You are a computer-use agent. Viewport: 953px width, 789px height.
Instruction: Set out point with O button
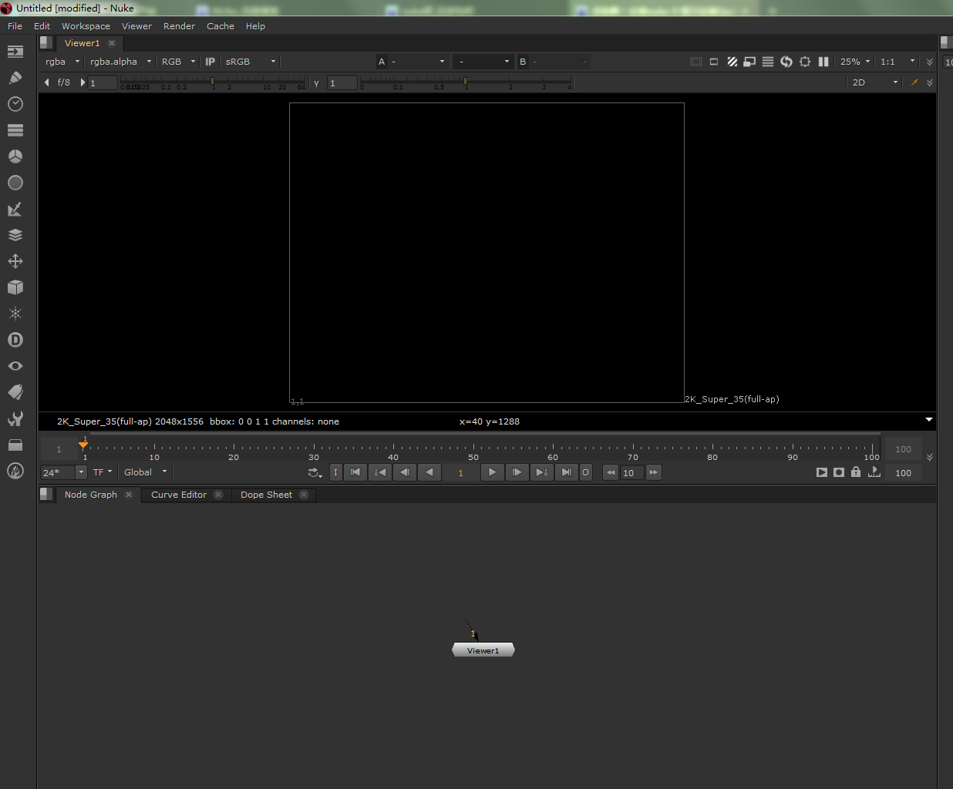point(585,472)
